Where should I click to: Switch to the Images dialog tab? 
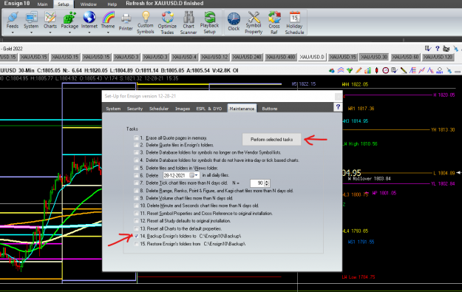click(183, 109)
